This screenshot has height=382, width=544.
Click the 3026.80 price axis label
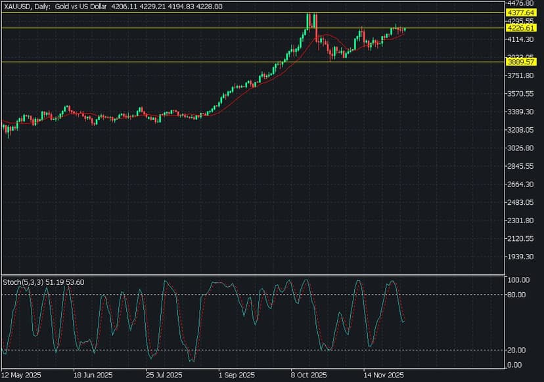point(518,148)
